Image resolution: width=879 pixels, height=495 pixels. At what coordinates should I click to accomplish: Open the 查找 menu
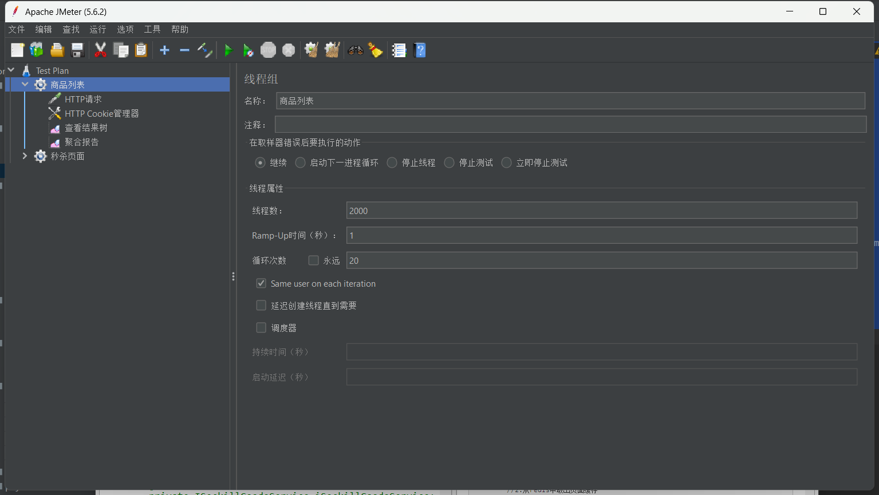pos(71,29)
